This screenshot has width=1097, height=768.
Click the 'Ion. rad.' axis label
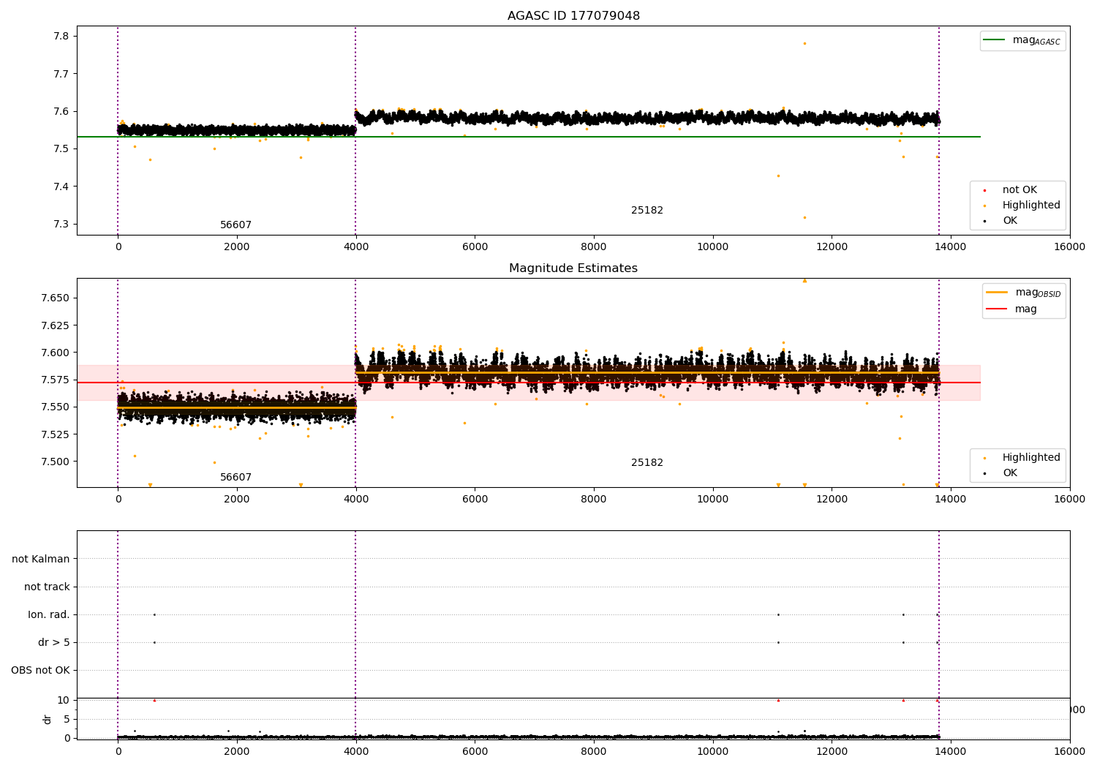[49, 615]
